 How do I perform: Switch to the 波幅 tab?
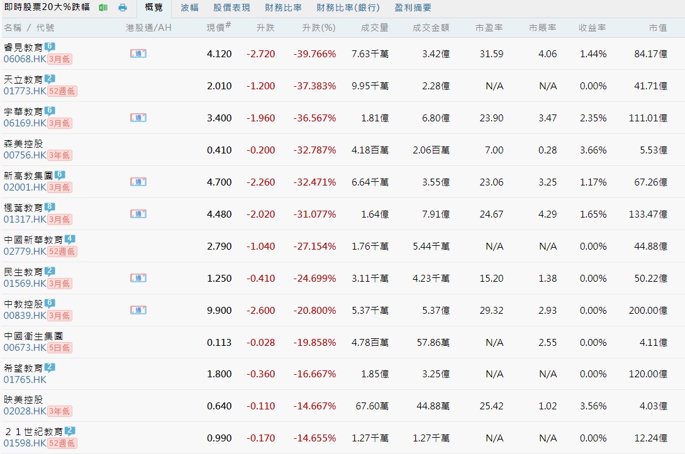coord(189,8)
